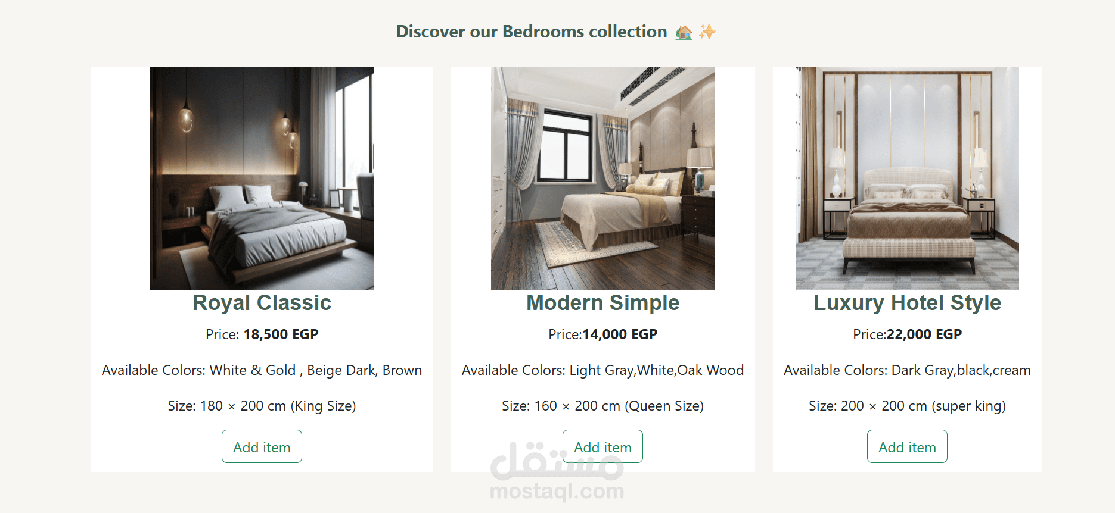Click the 14,000 EGP price
1115x513 pixels.
(620, 334)
